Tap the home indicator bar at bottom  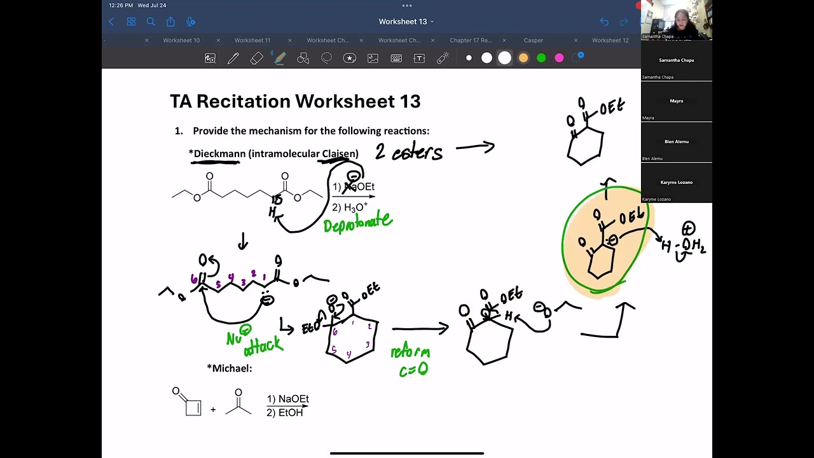(x=407, y=454)
